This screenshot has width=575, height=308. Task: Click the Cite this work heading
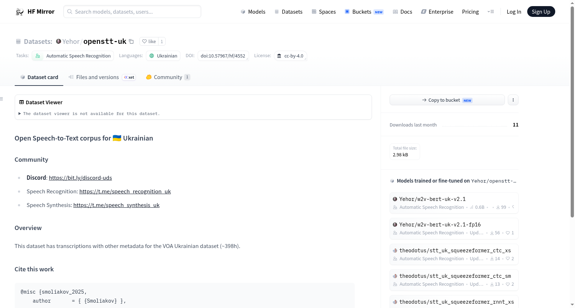point(34,269)
